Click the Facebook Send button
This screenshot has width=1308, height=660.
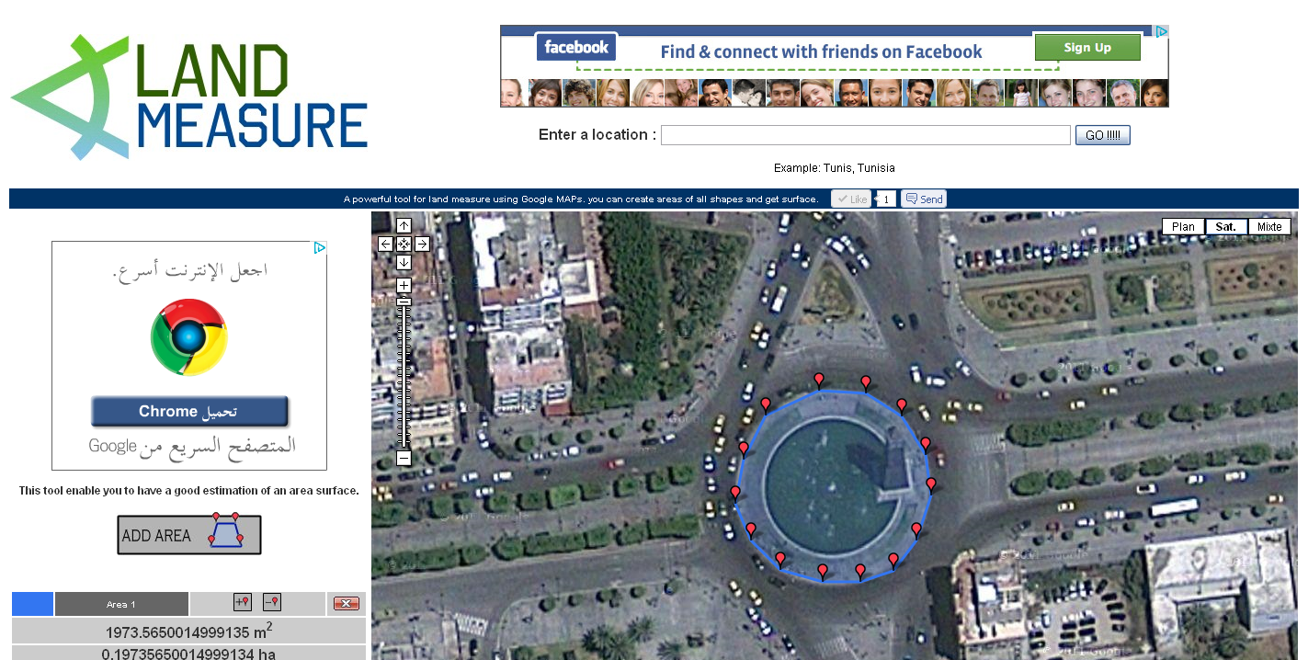tap(923, 199)
